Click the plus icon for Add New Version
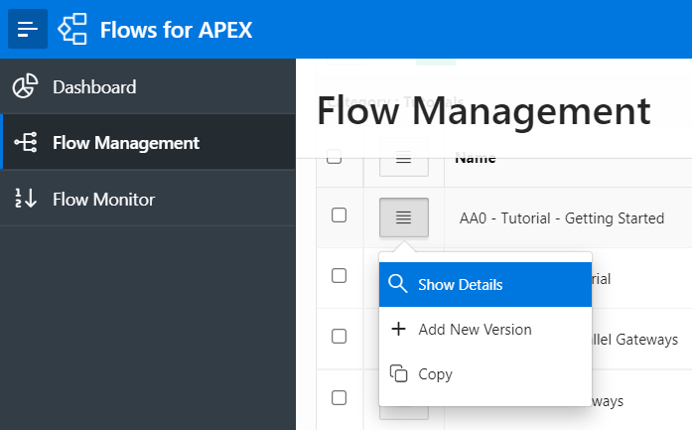This screenshot has height=430, width=692. (398, 330)
